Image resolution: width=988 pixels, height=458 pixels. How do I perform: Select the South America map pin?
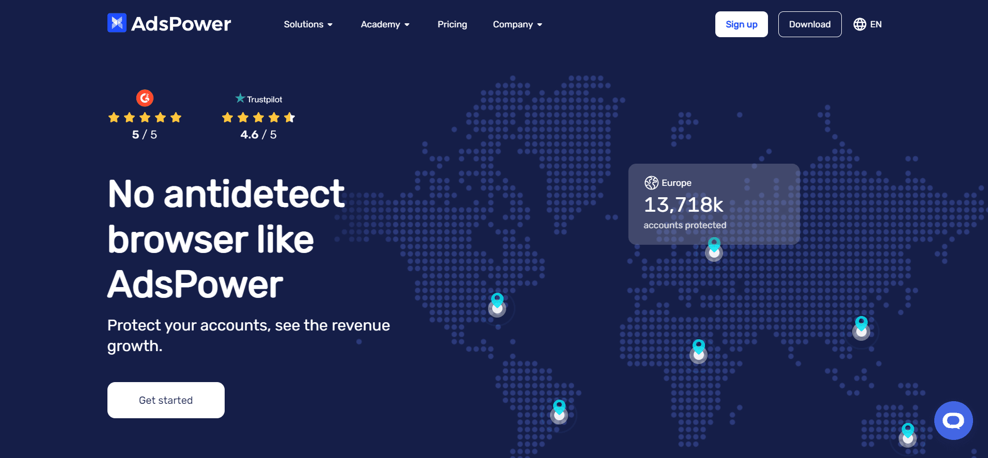click(559, 412)
